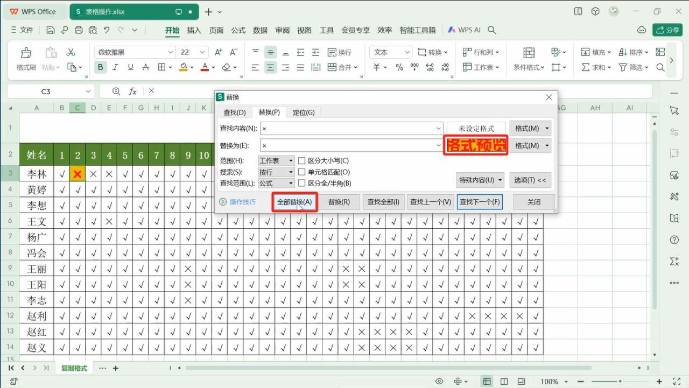Open the 公式 ribbon tab
Image resolution: width=689 pixels, height=388 pixels.
click(238, 30)
